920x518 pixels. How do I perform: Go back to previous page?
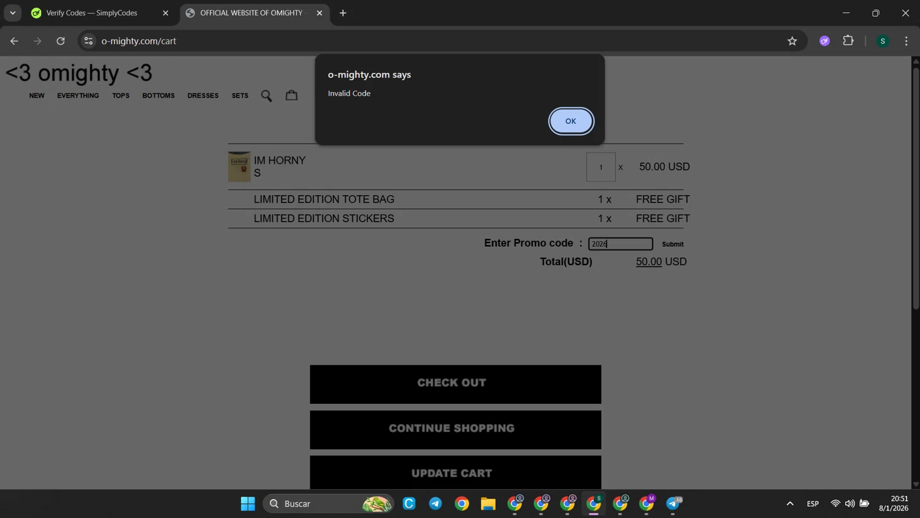[14, 41]
